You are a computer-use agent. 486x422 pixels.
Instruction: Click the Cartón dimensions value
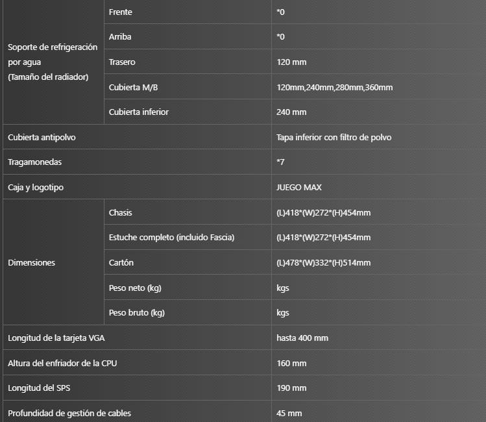click(323, 263)
